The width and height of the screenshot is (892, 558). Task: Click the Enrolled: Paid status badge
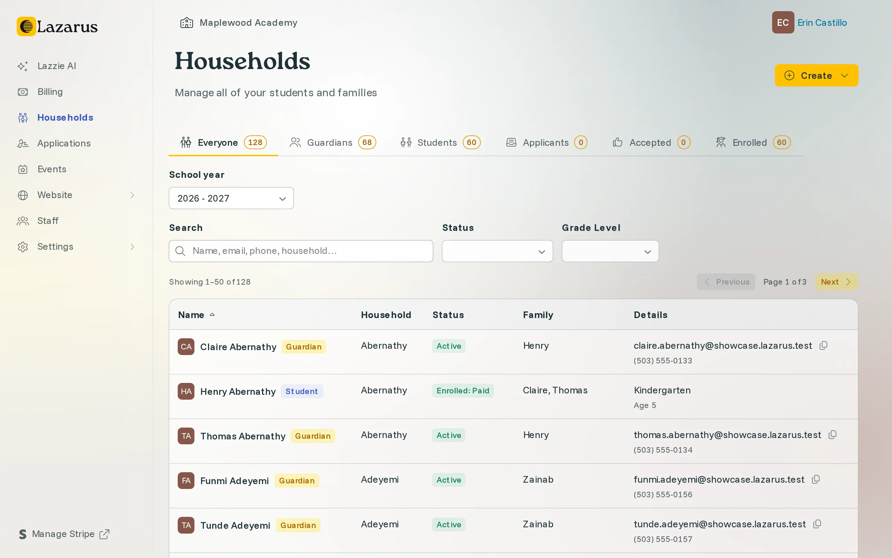(463, 391)
